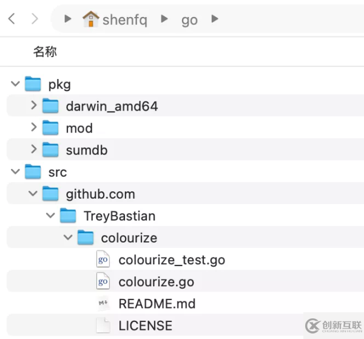Select the pkg row name
Viewport: 364px width, 339px height.
click(x=59, y=85)
